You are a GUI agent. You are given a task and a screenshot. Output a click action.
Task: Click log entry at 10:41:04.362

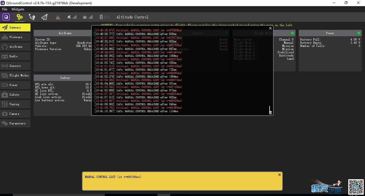point(138,80)
